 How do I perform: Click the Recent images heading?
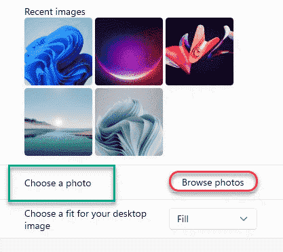[55, 12]
